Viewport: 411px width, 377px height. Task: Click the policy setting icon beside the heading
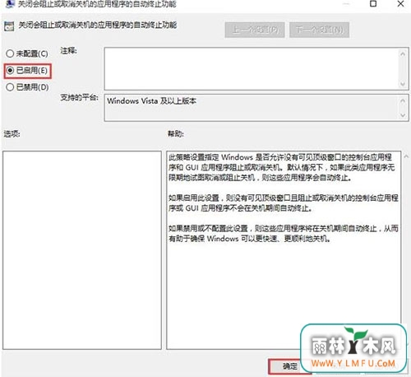[9, 26]
